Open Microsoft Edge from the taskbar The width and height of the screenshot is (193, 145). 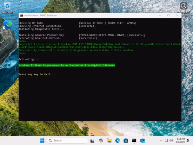[118, 140]
